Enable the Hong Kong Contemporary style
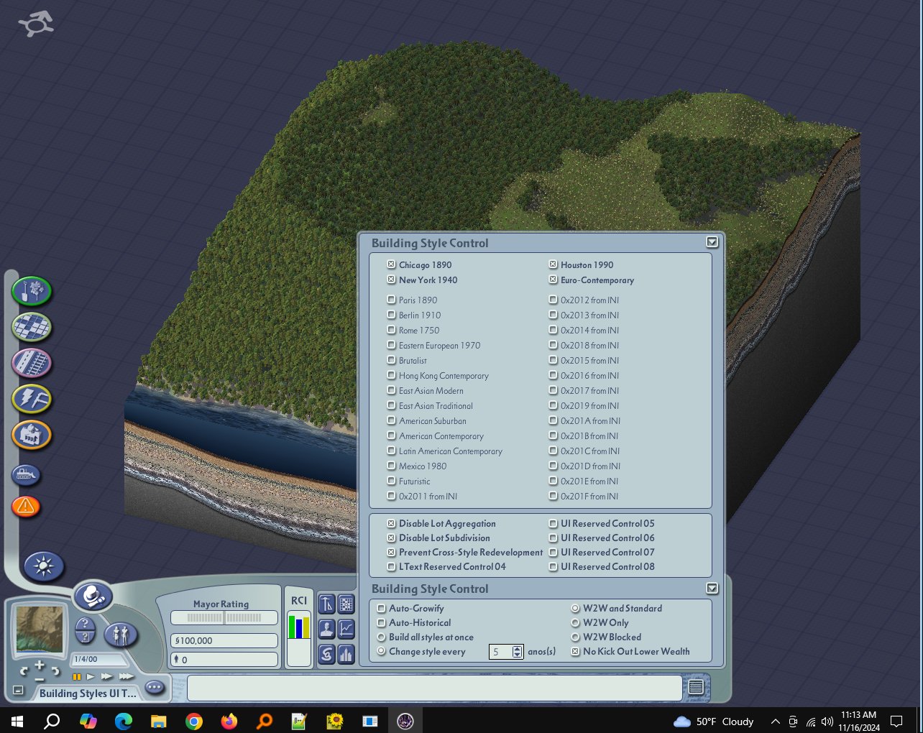923x733 pixels. click(391, 375)
